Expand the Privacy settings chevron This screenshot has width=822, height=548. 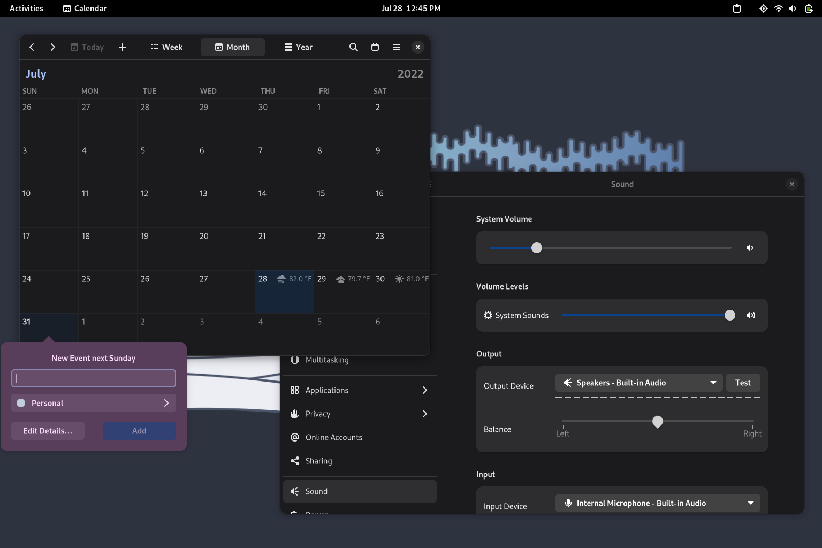pos(425,414)
